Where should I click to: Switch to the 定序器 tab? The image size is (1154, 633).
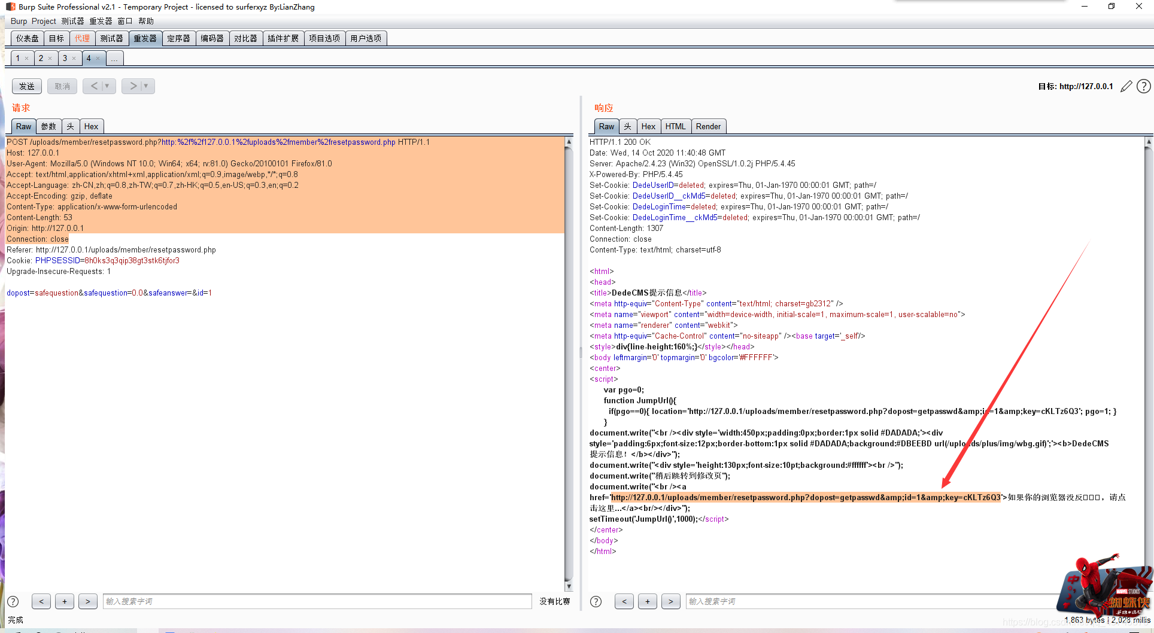point(179,38)
